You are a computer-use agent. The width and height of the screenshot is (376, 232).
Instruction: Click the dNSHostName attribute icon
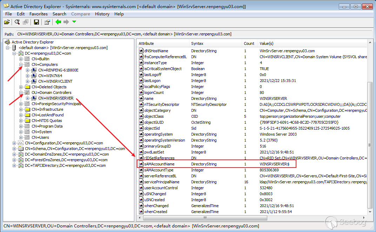click(141, 51)
